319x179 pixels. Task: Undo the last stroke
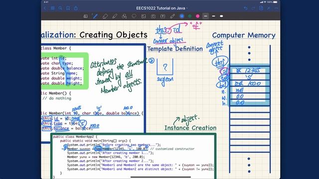[x=246, y=8]
